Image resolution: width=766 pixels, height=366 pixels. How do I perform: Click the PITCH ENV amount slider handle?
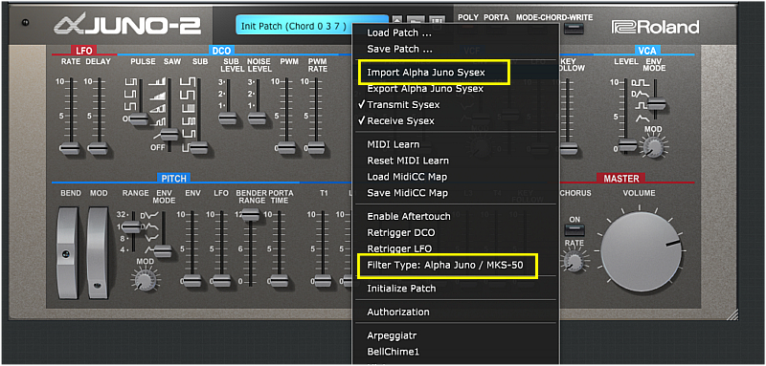click(191, 281)
